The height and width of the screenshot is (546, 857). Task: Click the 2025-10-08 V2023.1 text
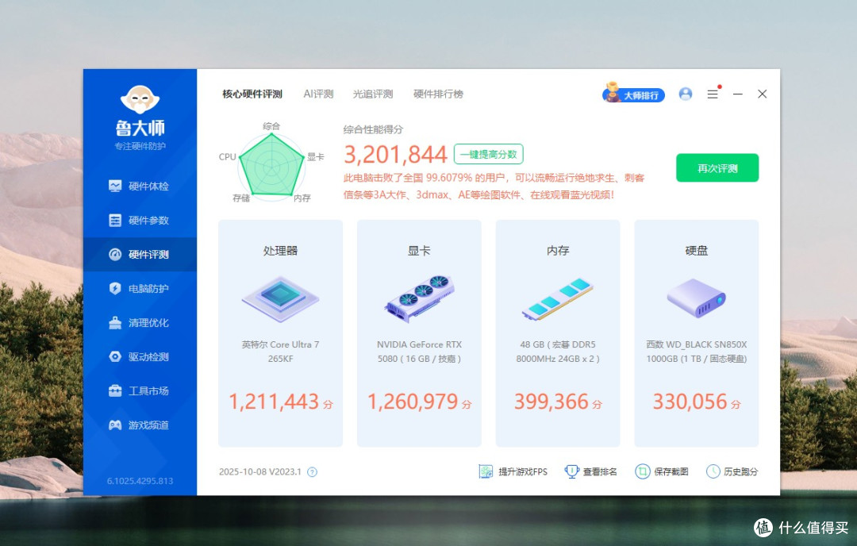coord(260,472)
